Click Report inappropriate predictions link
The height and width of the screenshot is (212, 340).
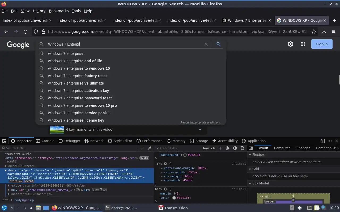(x=201, y=122)
